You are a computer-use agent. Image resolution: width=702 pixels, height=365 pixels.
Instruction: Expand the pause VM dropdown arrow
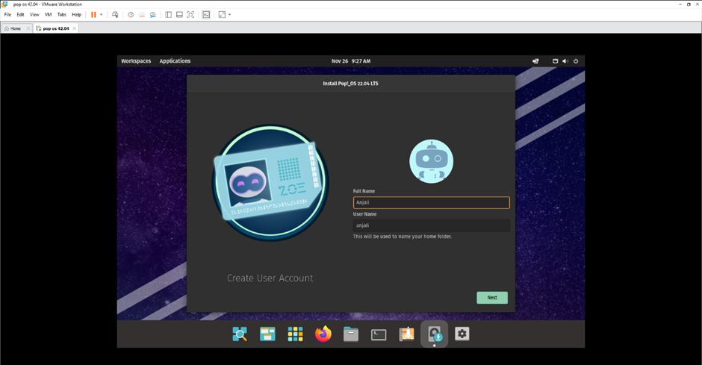click(x=102, y=14)
